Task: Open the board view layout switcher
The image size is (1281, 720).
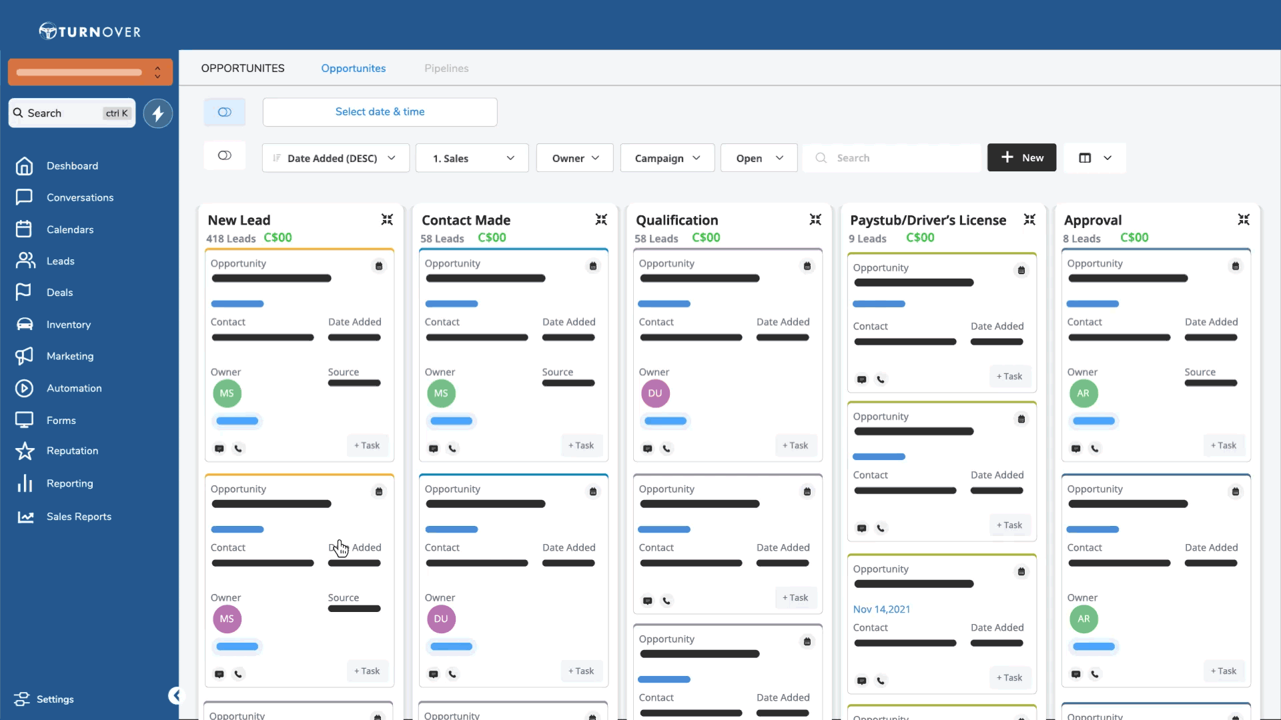Action: (1094, 158)
